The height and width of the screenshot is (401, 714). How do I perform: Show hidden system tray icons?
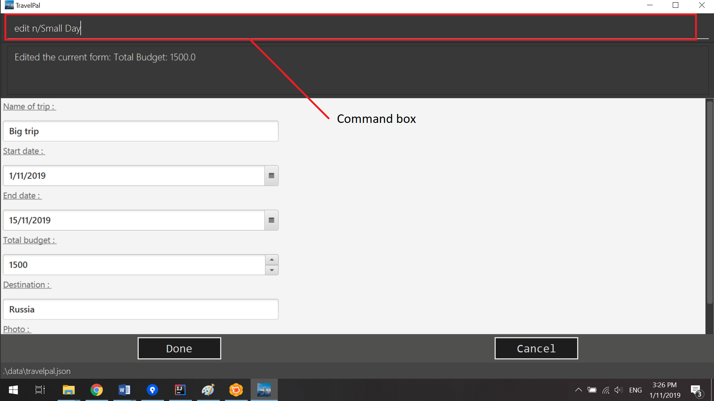click(x=579, y=390)
